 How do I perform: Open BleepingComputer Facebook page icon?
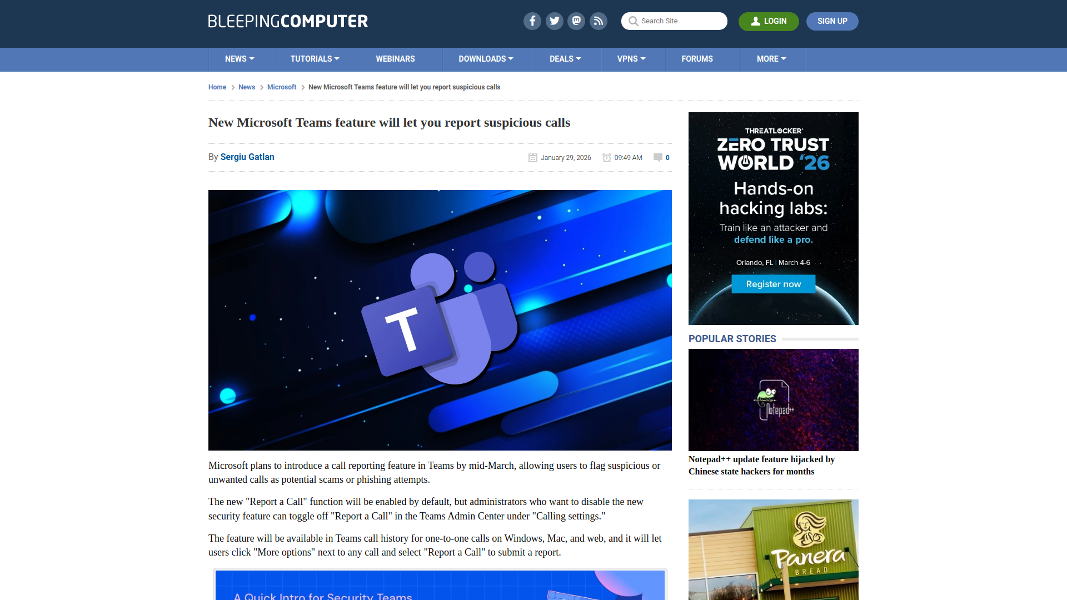[x=532, y=21]
